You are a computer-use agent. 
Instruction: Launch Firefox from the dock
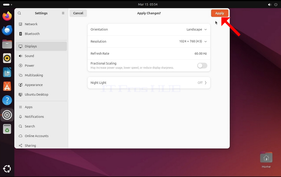7,16
